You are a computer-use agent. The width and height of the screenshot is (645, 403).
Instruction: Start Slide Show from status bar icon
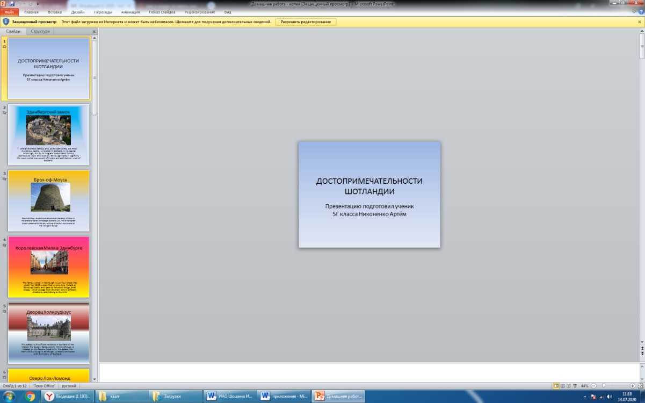point(575,386)
